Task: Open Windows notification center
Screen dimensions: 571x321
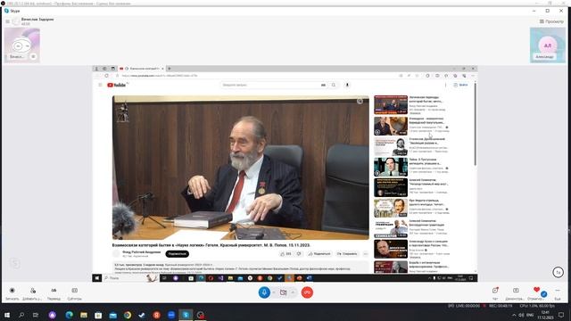Action: point(561,315)
